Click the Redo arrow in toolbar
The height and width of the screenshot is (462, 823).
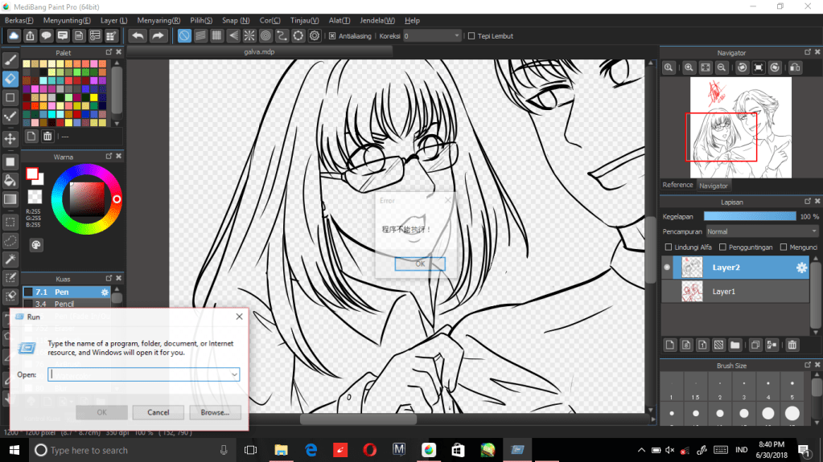tap(158, 36)
